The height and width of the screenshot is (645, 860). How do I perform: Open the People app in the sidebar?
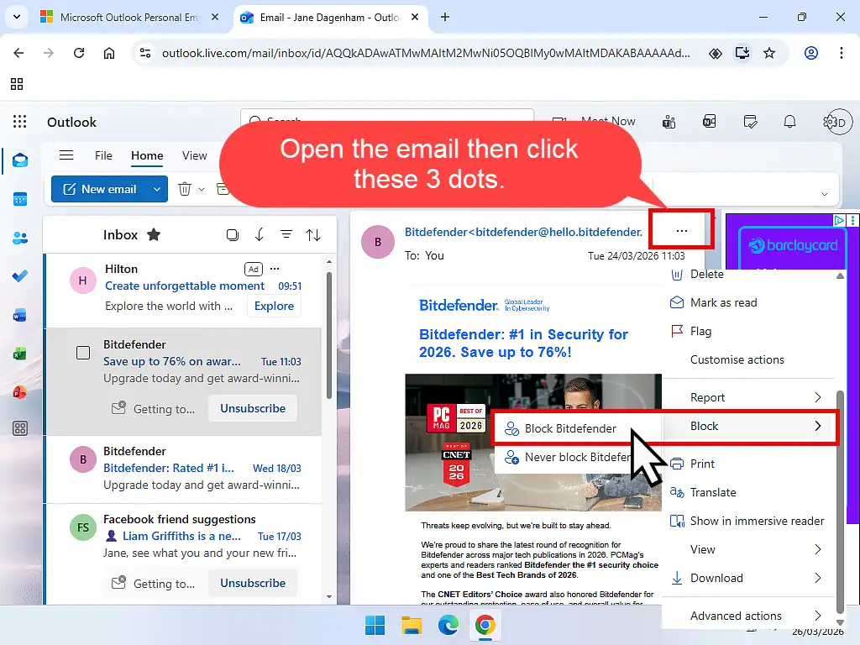[19, 239]
